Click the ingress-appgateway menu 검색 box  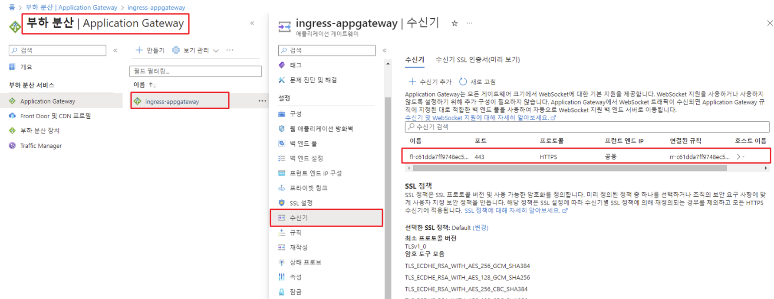click(327, 50)
